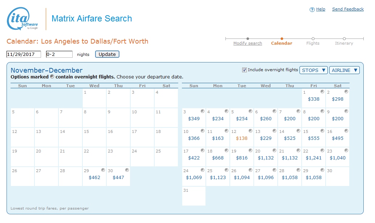The image size is (375, 223).
Task: Open the Send Feedback link
Action: pyautogui.click(x=347, y=9)
